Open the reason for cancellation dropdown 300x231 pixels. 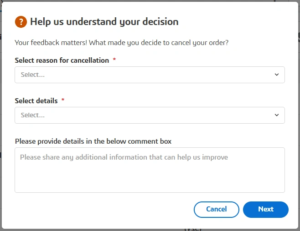150,75
